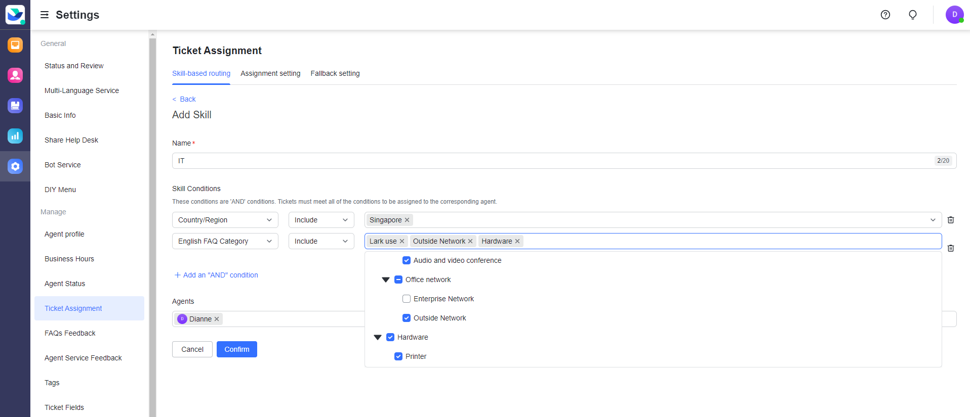This screenshot has height=417, width=970.
Task: Click the skill Name input field
Action: [x=552, y=161]
